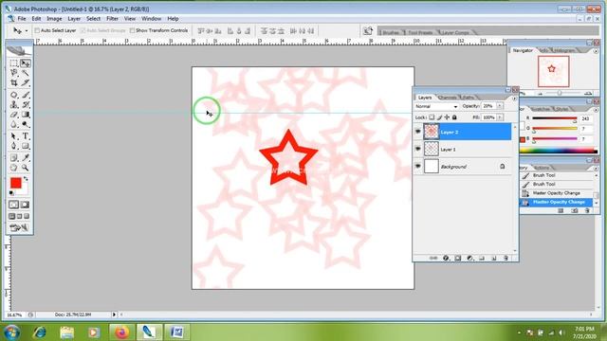Swap foreground and background colors
Image resolution: width=607 pixels, height=341 pixels.
pyautogui.click(x=26, y=179)
